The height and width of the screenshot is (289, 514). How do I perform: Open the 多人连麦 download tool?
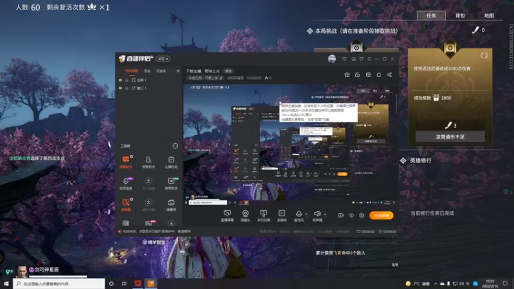coord(148,184)
